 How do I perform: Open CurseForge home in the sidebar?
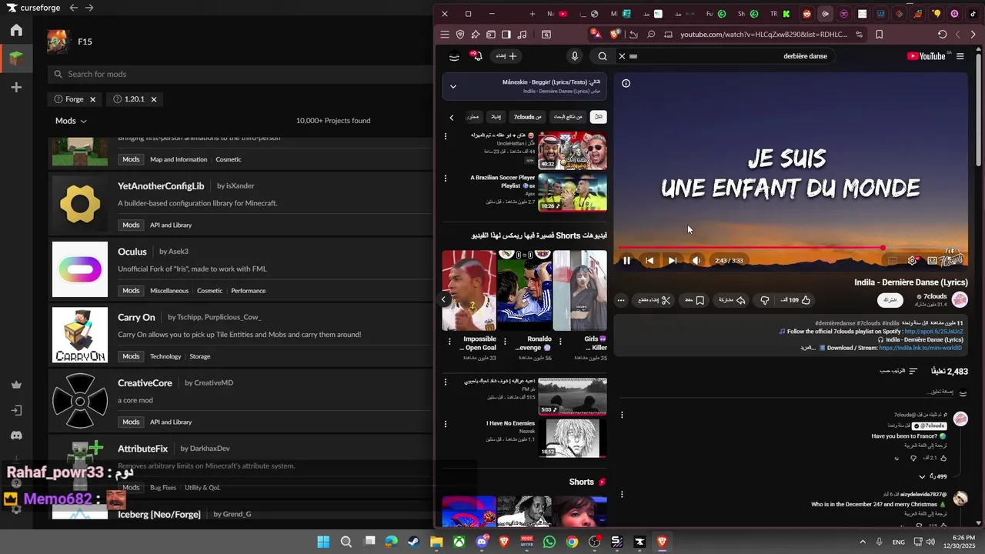tap(16, 31)
